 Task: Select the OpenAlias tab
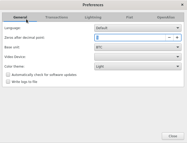click(x=166, y=17)
